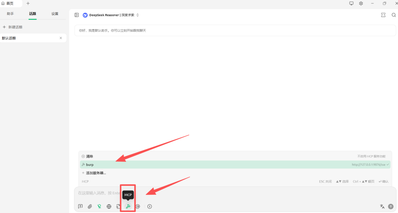The height and width of the screenshot is (213, 398).
Task: Click the expand layout icon at top right
Action: point(383,15)
